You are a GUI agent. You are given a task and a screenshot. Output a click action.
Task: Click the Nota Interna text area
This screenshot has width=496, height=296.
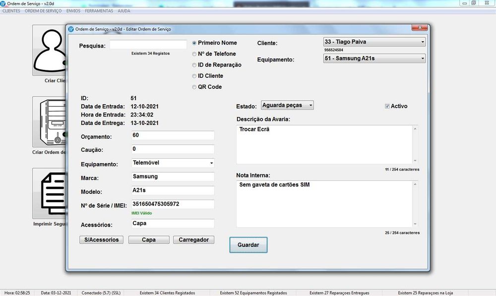[x=324, y=204]
